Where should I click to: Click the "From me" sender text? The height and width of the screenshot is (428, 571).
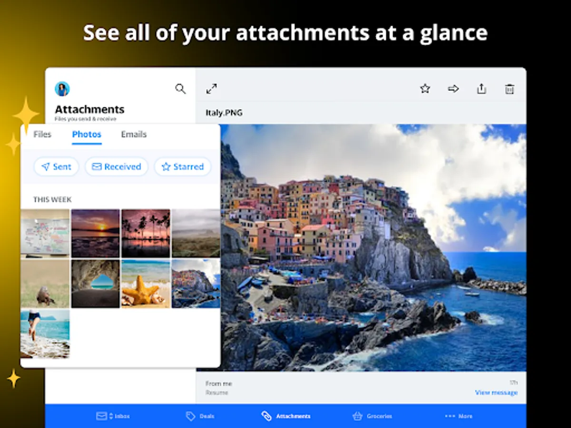(219, 383)
